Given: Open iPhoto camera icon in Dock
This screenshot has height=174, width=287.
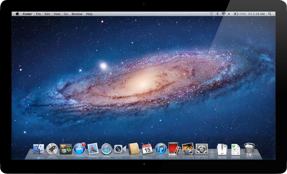Looking at the screenshot, I should click(x=188, y=149).
